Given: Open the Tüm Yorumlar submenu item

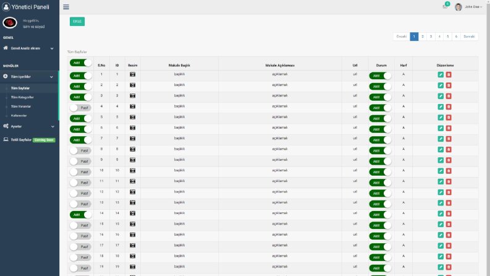Looking at the screenshot, I should coord(21,106).
